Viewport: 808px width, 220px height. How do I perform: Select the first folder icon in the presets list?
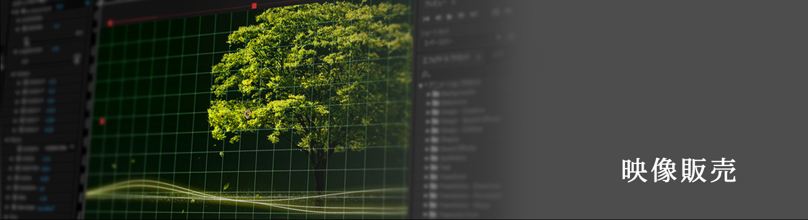[x=435, y=94]
